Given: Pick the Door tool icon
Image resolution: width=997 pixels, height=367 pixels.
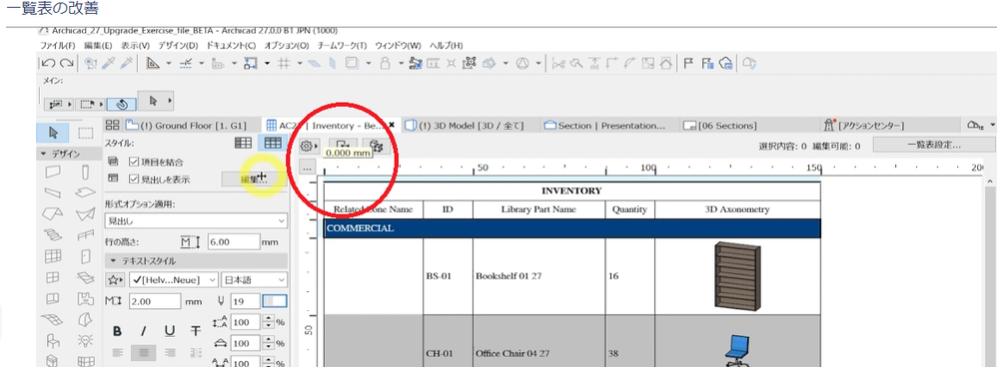Looking at the screenshot, I should tap(86, 256).
